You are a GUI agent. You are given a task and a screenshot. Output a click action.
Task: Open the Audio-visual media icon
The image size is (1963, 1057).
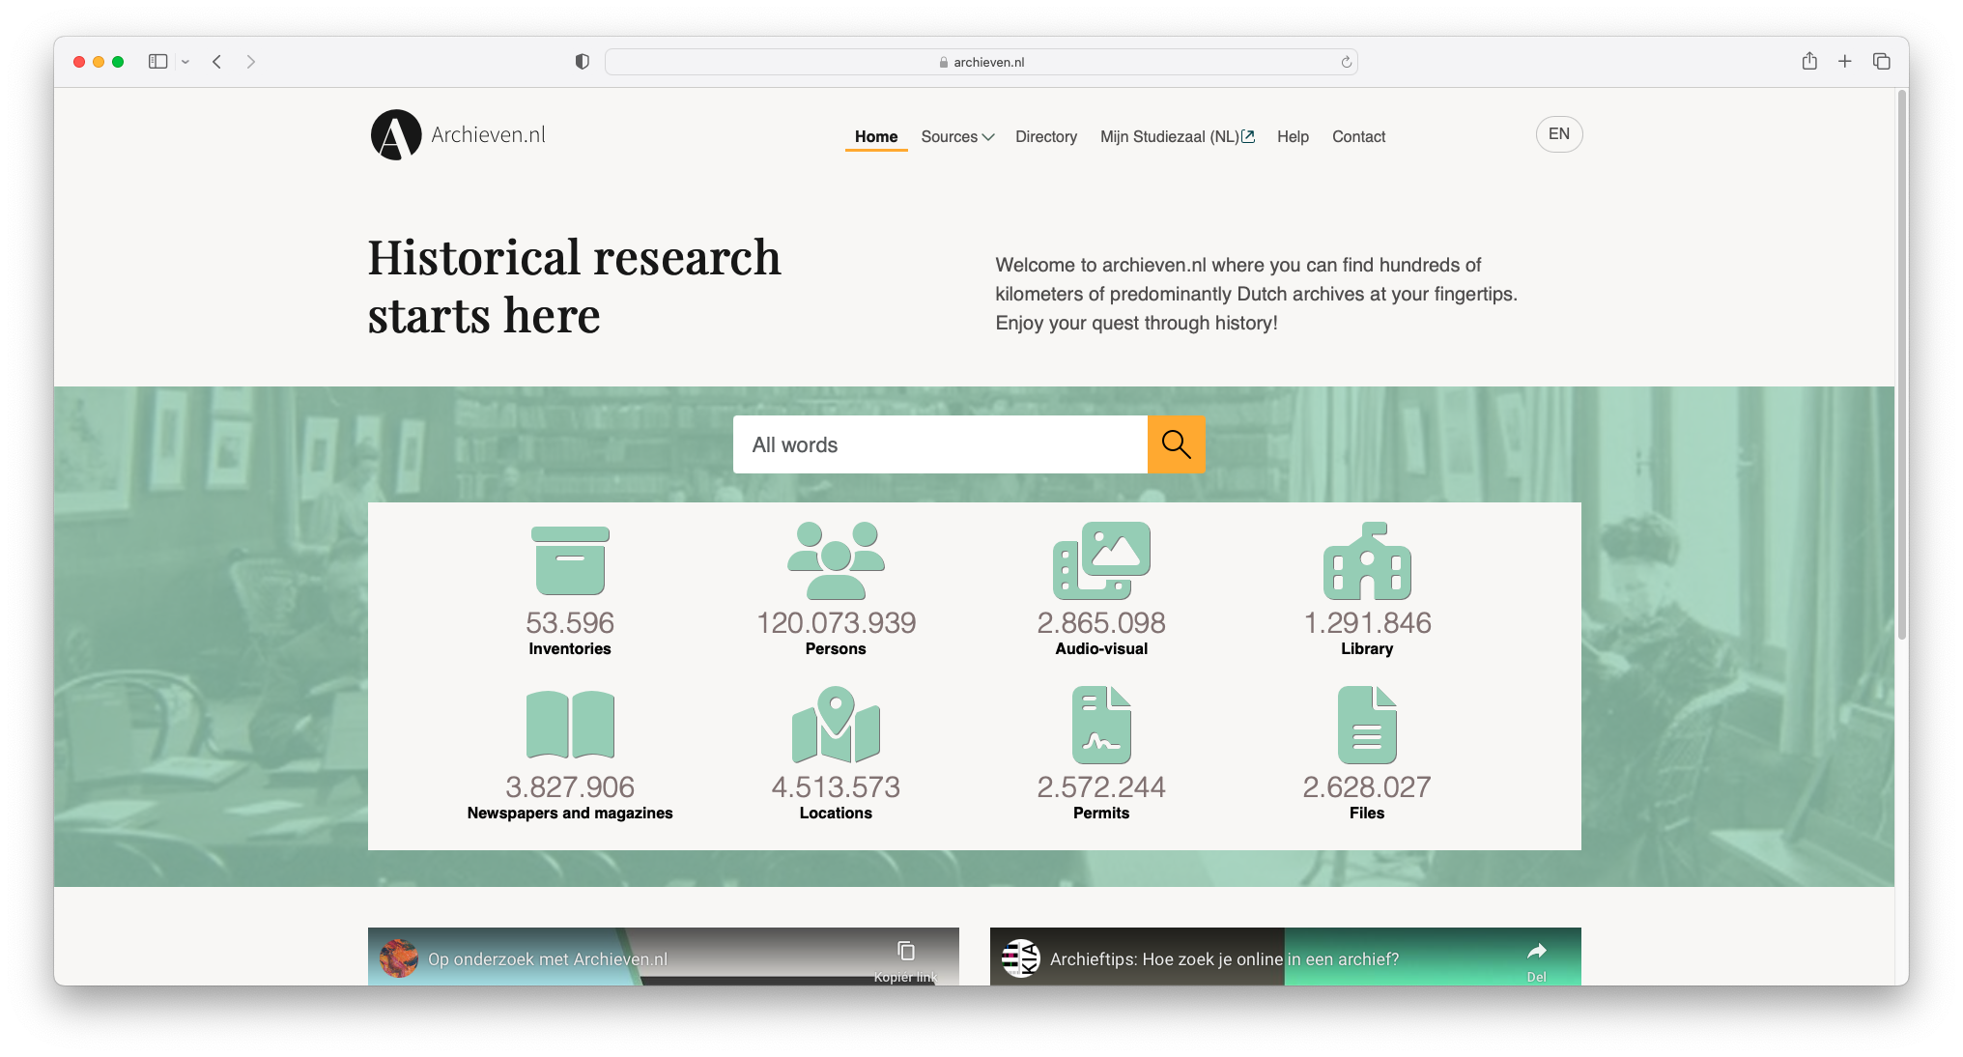pos(1101,560)
